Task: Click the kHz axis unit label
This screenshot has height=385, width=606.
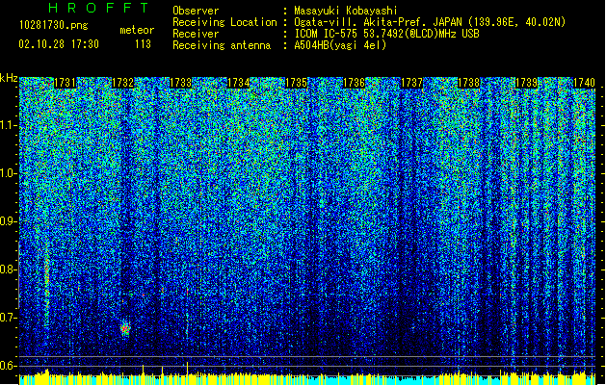Action: pyautogui.click(x=9, y=78)
